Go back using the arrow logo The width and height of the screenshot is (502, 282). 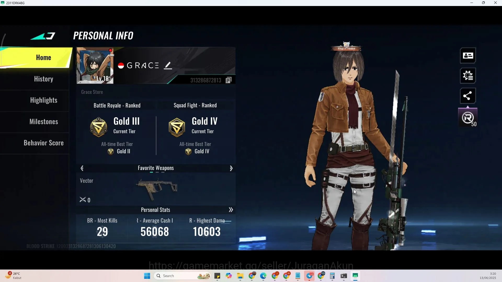[43, 36]
